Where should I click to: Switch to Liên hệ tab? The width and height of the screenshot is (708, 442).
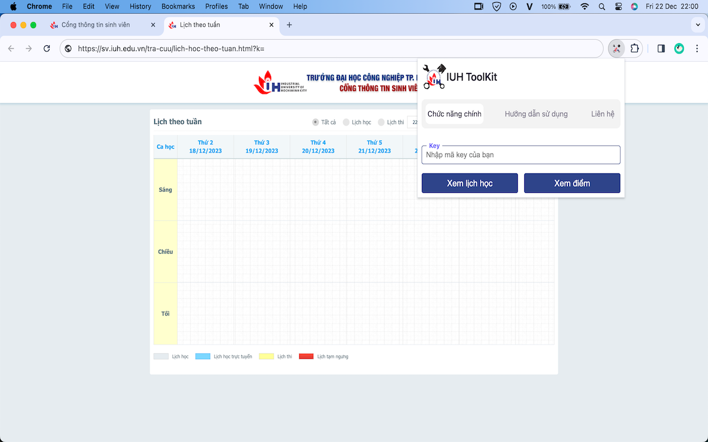[603, 114]
